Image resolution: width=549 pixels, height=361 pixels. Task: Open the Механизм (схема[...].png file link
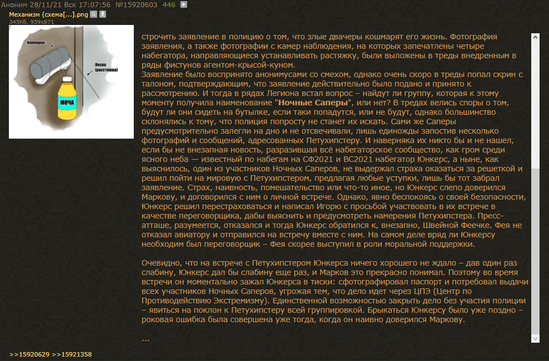pyautogui.click(x=48, y=14)
